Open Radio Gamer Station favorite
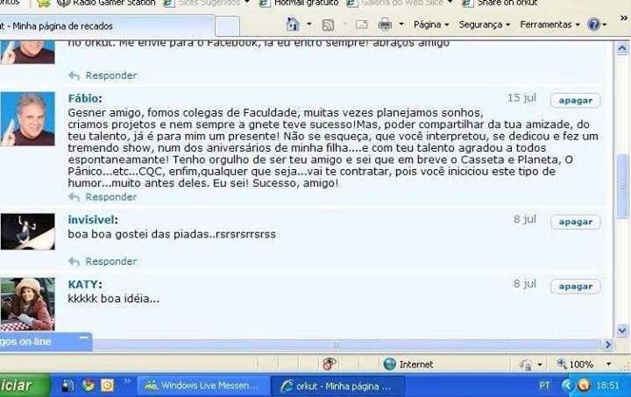The height and width of the screenshot is (397, 631). coord(106,4)
